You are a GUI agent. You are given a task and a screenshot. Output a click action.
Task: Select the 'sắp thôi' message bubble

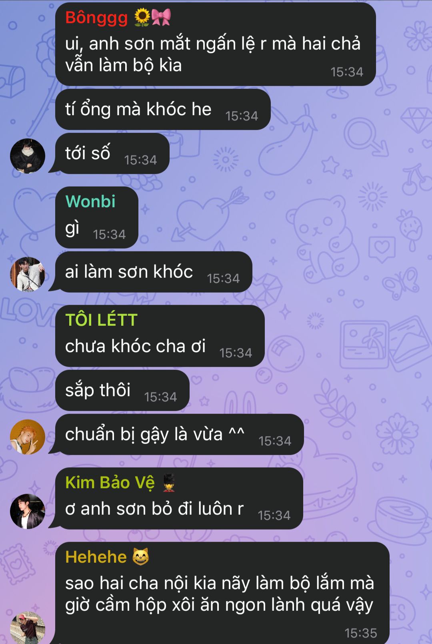point(122,390)
